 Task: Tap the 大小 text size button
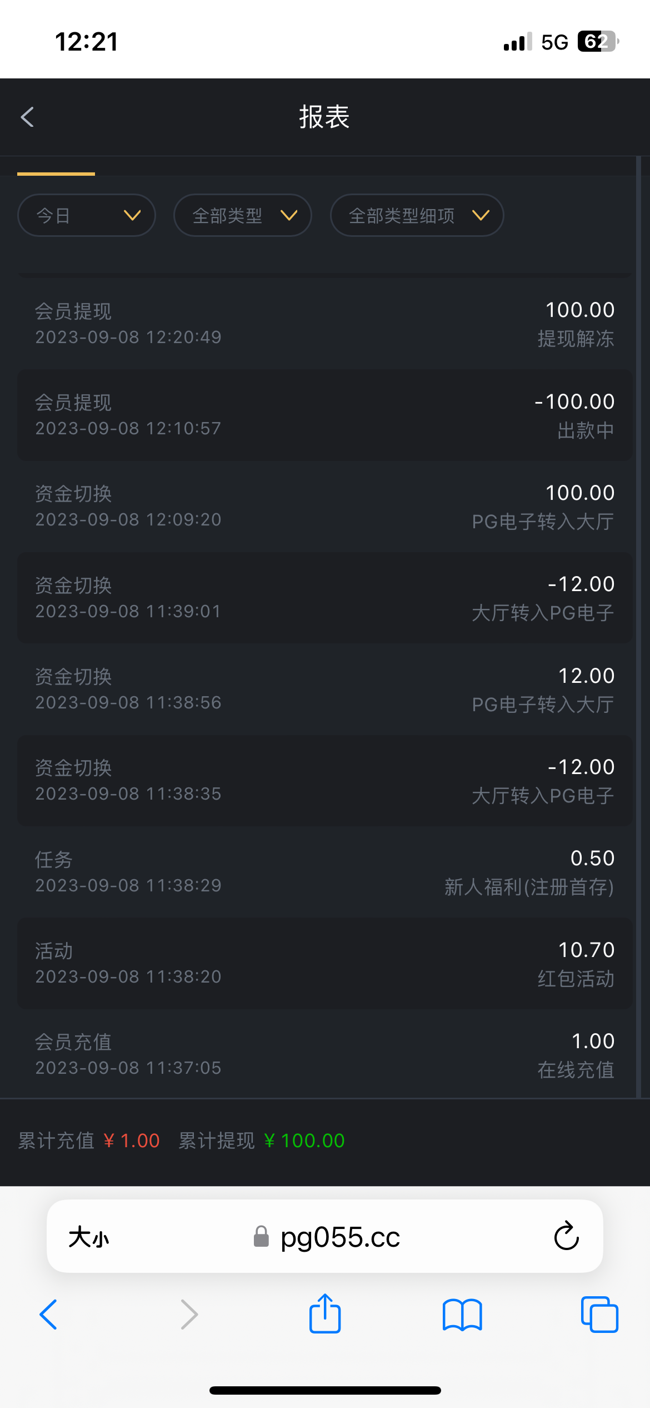(89, 1237)
